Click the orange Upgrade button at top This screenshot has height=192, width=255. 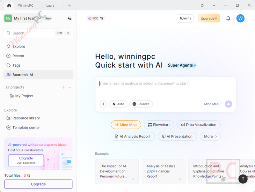tap(209, 18)
